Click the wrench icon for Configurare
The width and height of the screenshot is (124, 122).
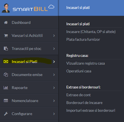point(6,114)
